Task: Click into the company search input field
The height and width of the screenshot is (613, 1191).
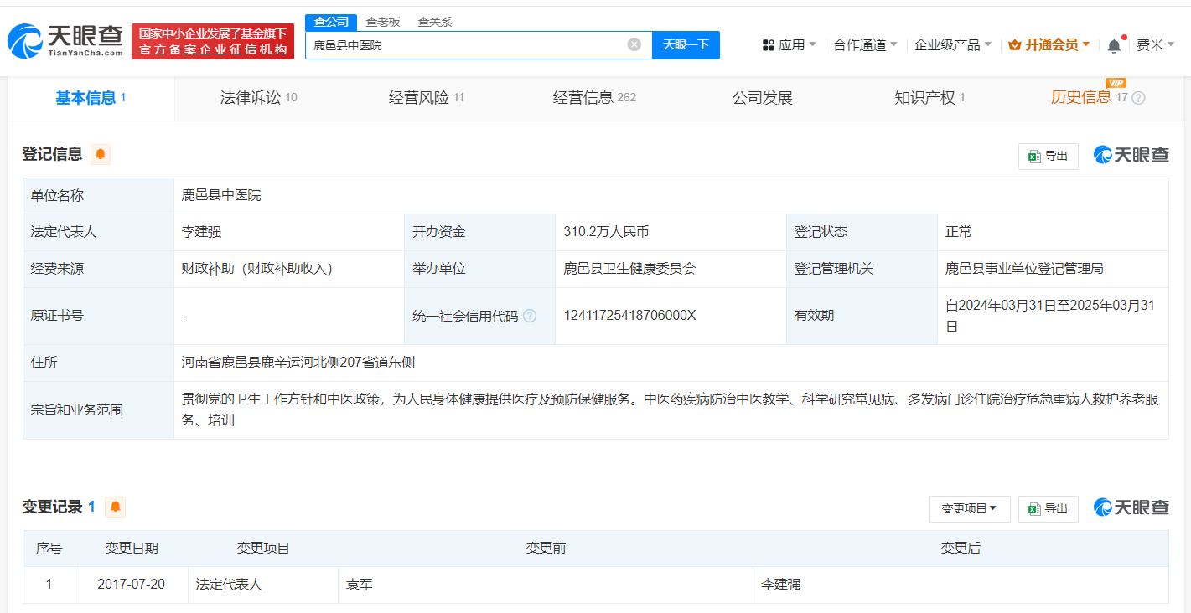Action: tap(465, 45)
